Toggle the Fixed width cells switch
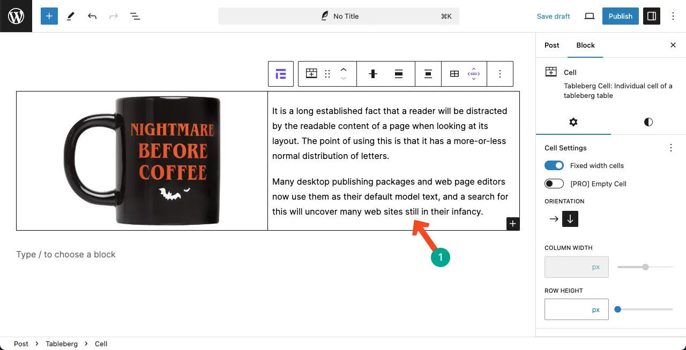The image size is (686, 350). (x=554, y=165)
